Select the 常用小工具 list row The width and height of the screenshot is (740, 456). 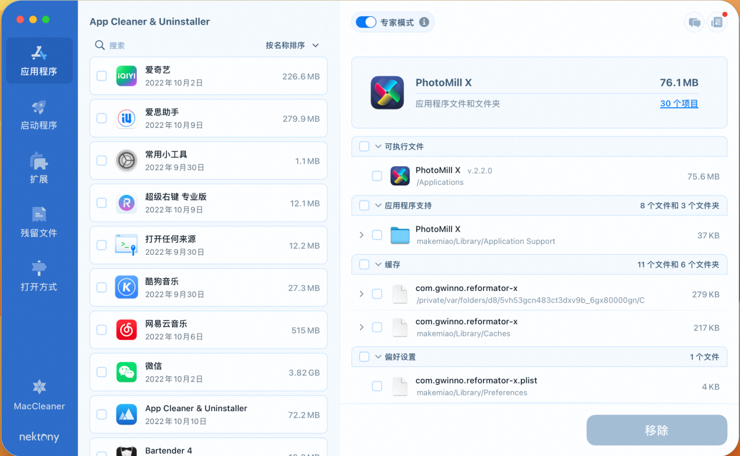tap(209, 161)
